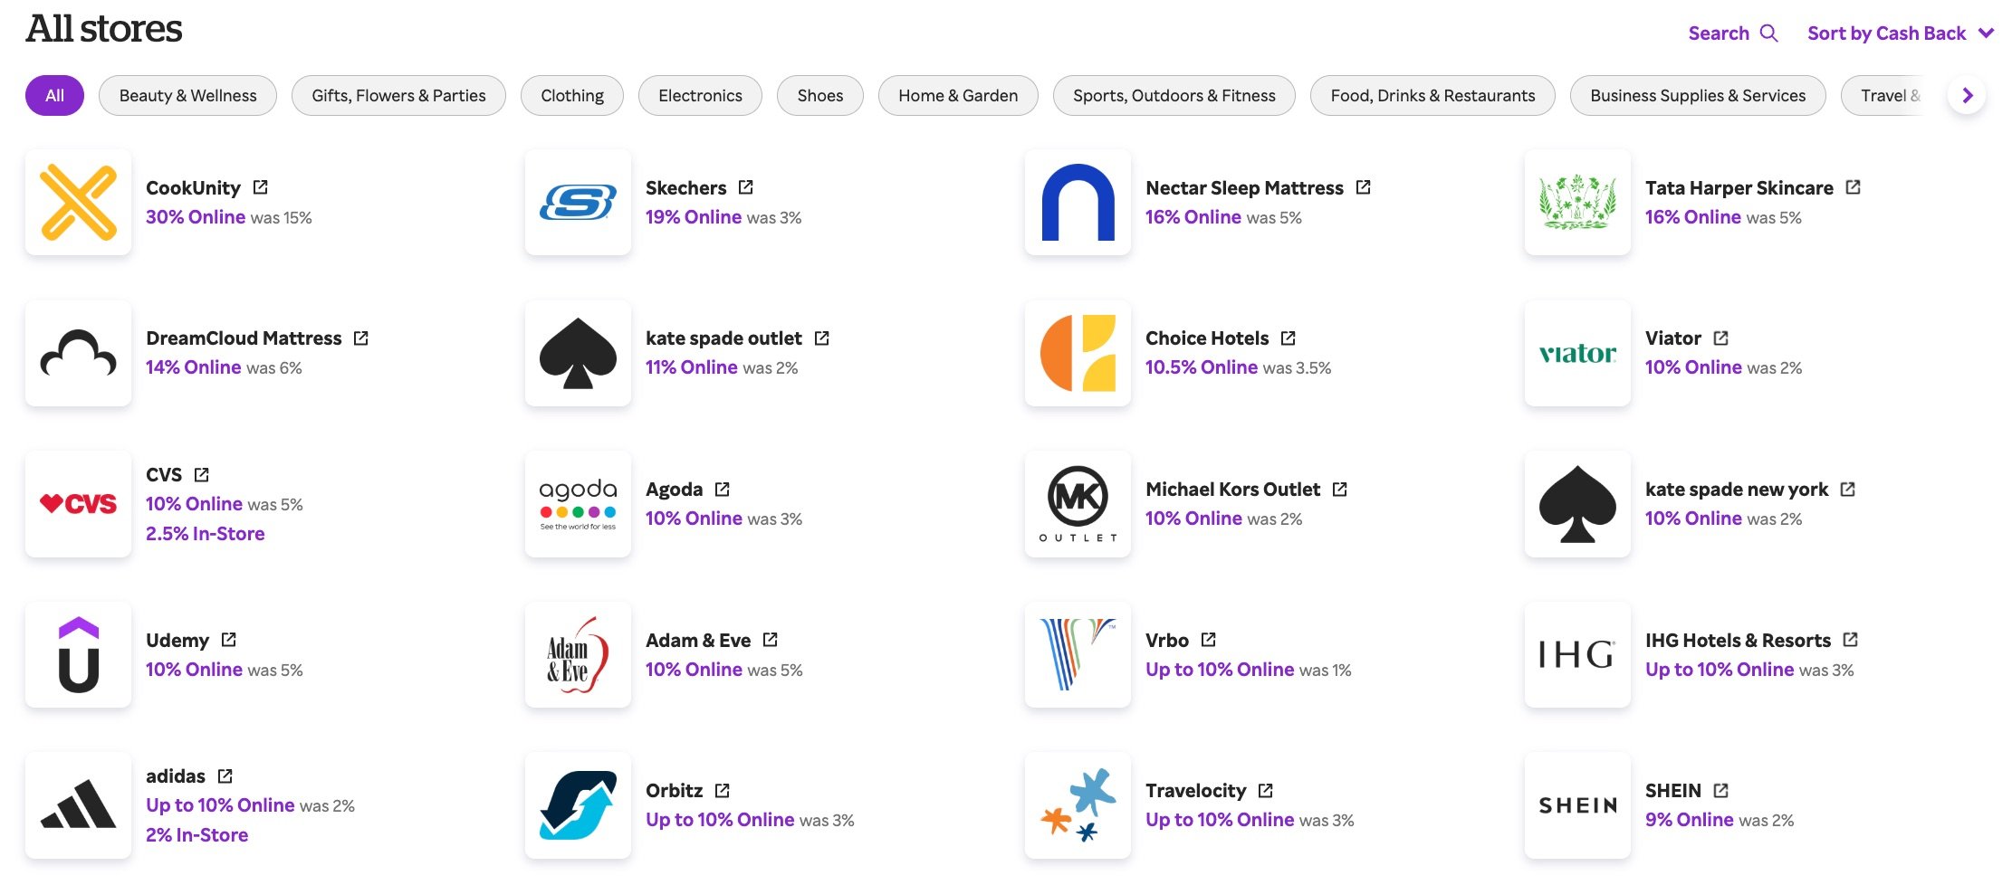The width and height of the screenshot is (2012, 885).
Task: Show more categories with the right arrow
Action: point(1967,95)
